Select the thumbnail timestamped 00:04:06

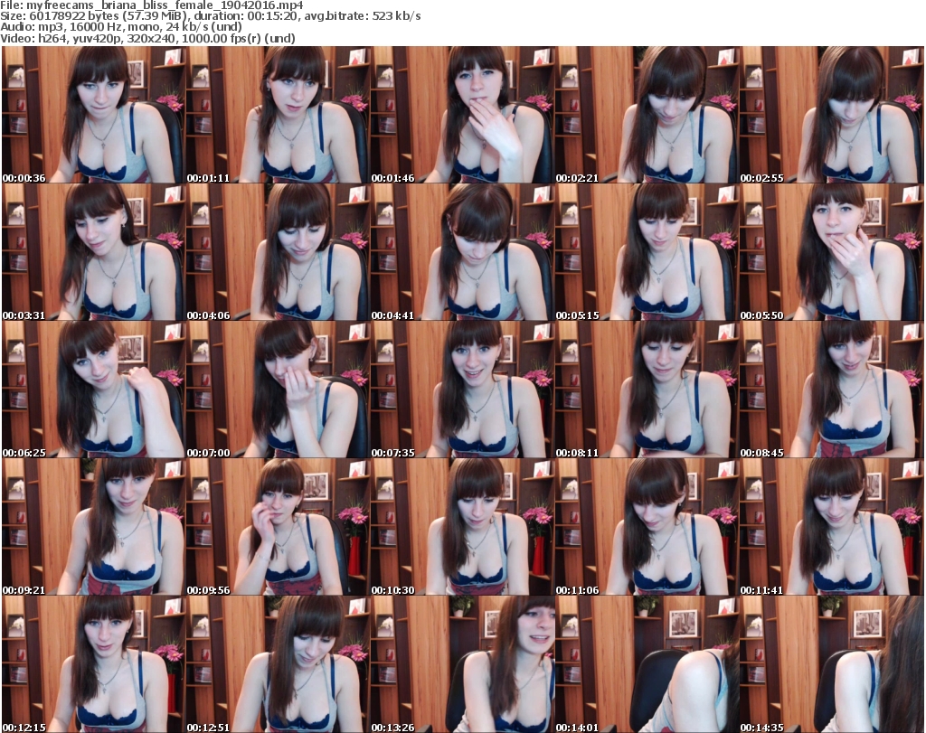click(278, 252)
